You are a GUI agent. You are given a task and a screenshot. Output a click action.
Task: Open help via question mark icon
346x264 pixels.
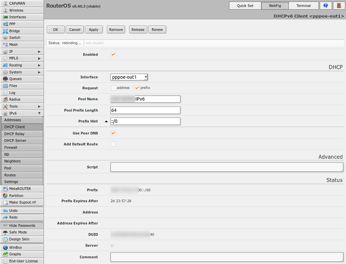coord(325,6)
